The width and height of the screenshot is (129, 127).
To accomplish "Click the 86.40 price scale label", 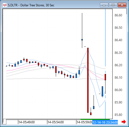I will pyautogui.click(x=118, y=40).
